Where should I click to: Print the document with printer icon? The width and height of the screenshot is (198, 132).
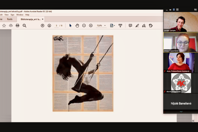tap(17, 26)
